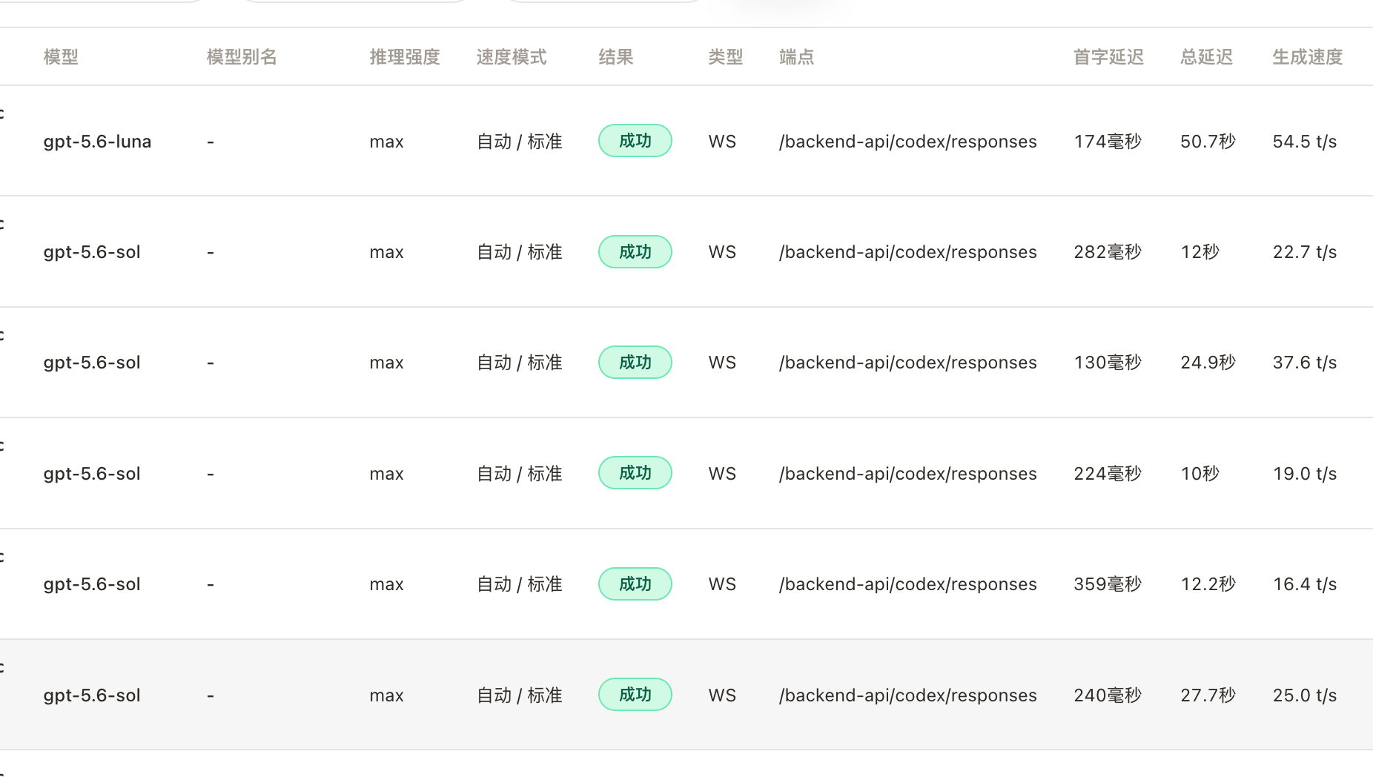This screenshot has width=1373, height=777.
Task: Click the 模型别名 column header
Action: click(x=242, y=57)
